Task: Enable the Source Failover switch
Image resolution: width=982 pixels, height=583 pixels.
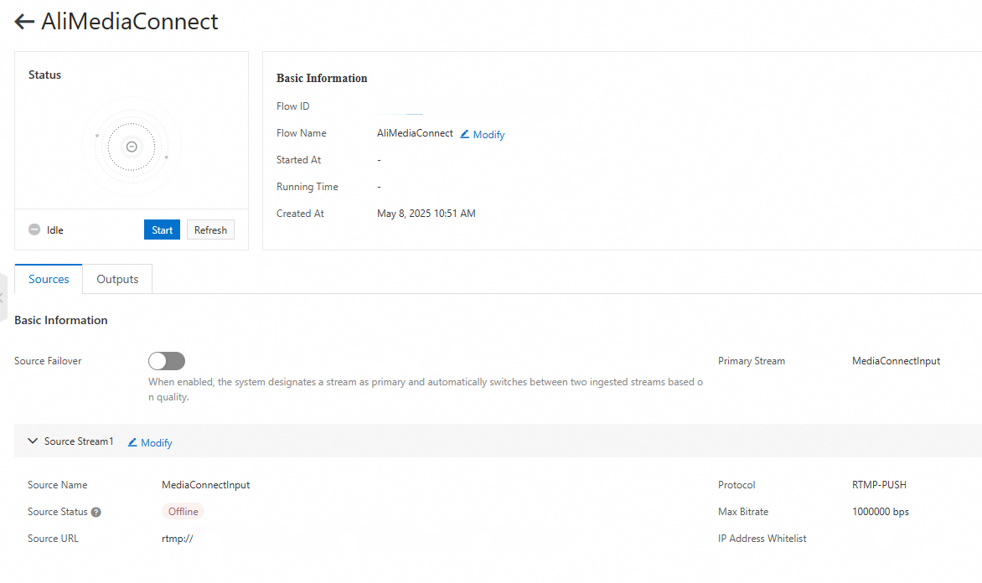Action: [x=167, y=361]
